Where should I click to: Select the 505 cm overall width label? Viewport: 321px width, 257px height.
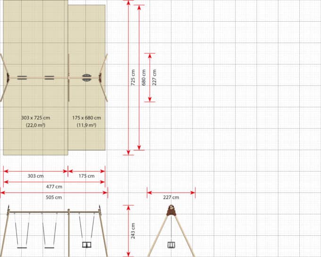(54, 197)
